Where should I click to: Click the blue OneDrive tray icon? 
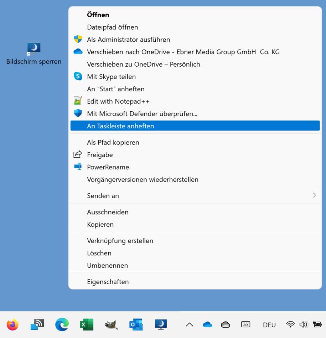207,324
